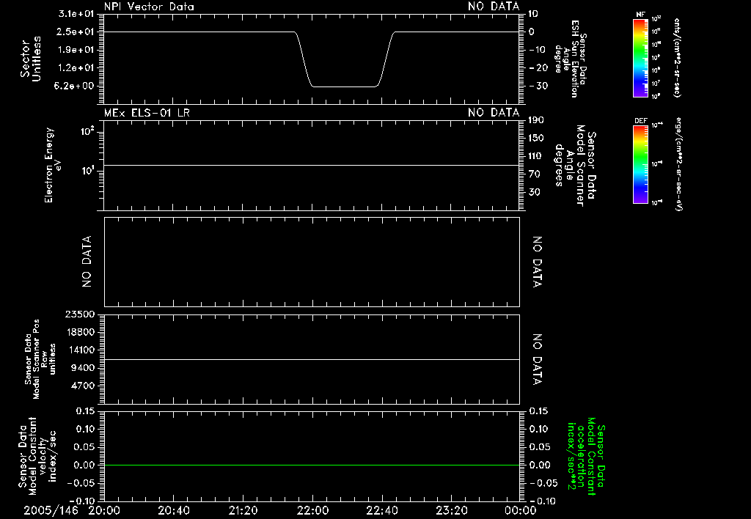This screenshot has width=751, height=519.
Task: Click NO DATA right of scanner position panel
Action: point(538,359)
